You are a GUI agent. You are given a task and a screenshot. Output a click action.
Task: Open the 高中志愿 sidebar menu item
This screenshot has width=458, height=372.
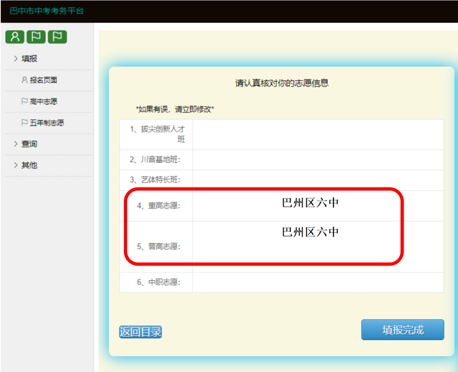click(x=43, y=101)
